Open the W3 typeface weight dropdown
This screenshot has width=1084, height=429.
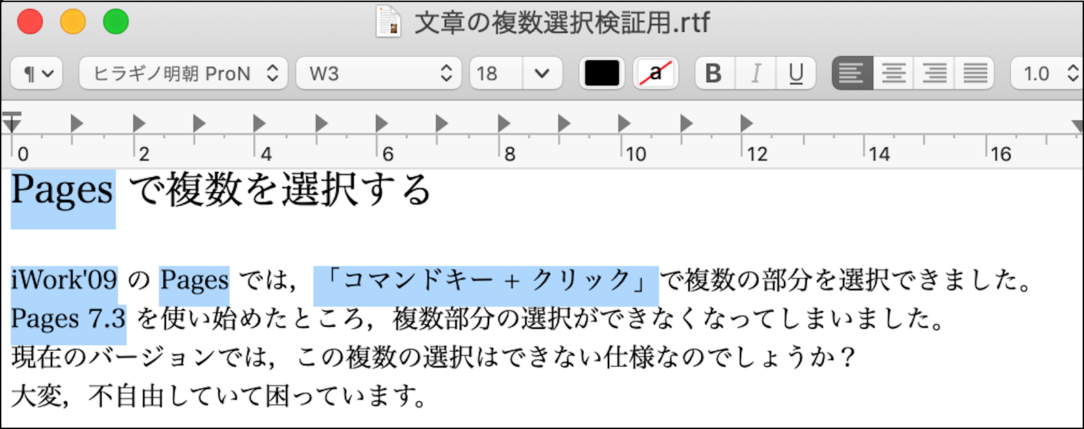pyautogui.click(x=379, y=73)
